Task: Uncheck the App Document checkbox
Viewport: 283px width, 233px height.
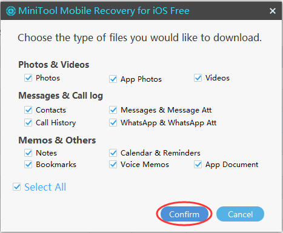Action: [x=198, y=165]
